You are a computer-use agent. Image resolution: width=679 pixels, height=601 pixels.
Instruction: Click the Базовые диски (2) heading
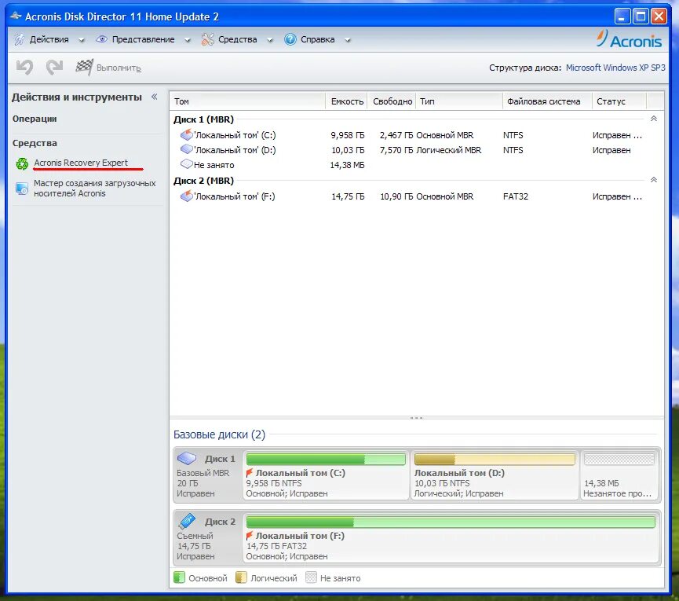click(x=219, y=434)
